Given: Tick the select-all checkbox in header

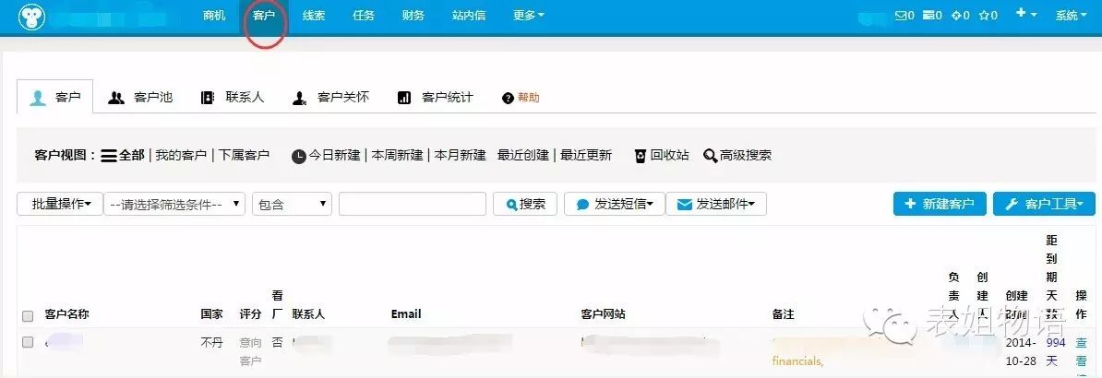Looking at the screenshot, I should [x=28, y=315].
